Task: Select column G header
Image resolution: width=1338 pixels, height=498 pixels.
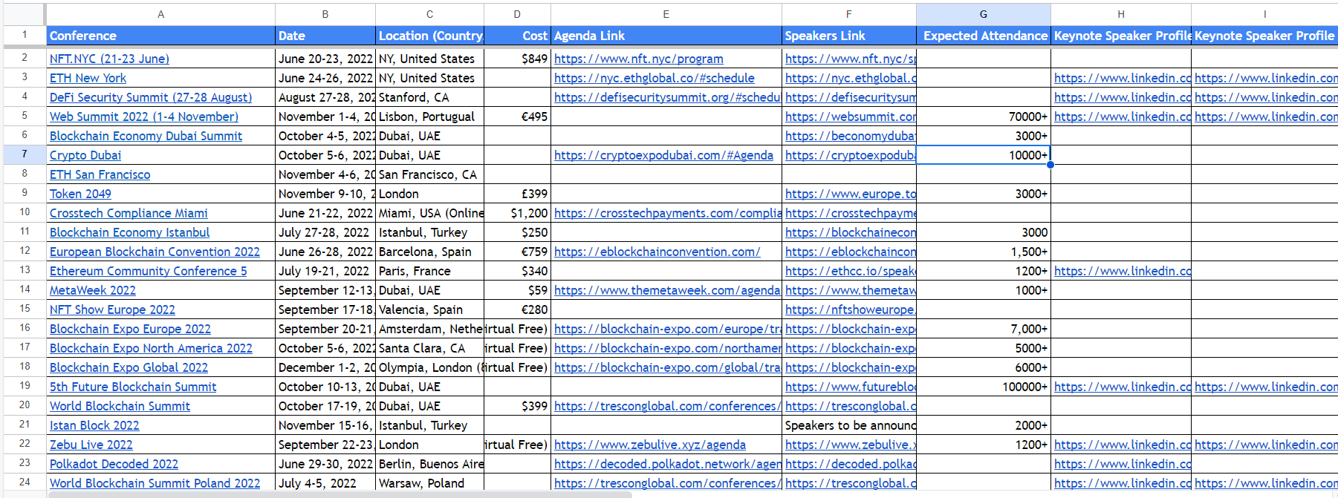Action: pyautogui.click(x=984, y=14)
